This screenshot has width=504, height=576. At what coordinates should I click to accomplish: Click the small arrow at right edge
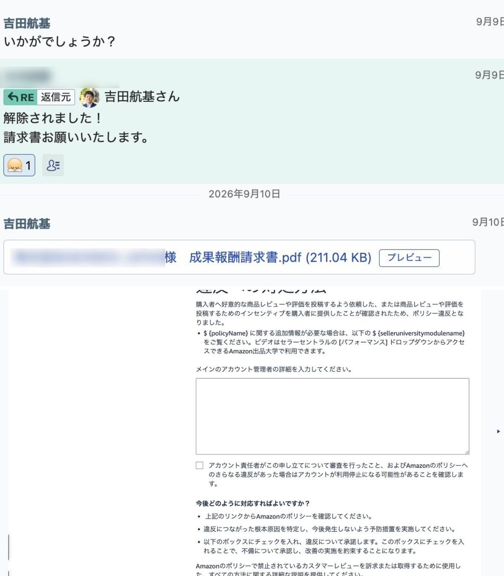coord(498,432)
